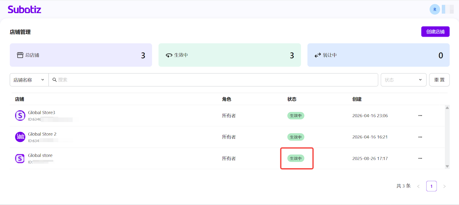Select the 总店铺 summary card
This screenshot has height=205, width=459.
(81, 55)
